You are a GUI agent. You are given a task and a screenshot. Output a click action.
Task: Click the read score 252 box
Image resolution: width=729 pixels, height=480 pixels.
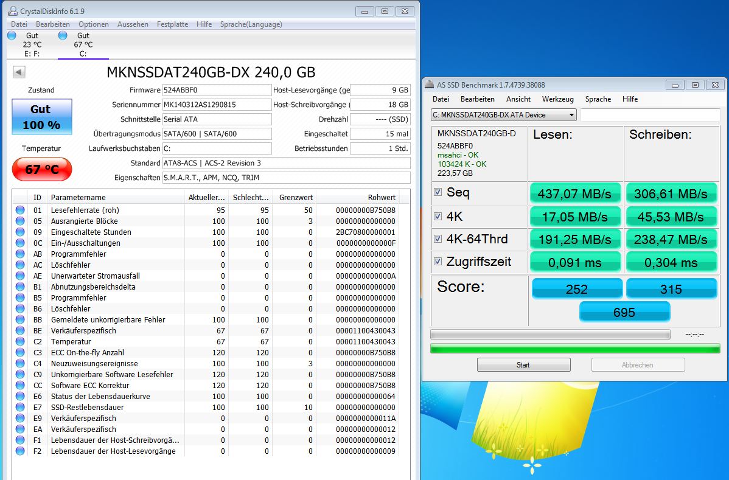[576, 289]
